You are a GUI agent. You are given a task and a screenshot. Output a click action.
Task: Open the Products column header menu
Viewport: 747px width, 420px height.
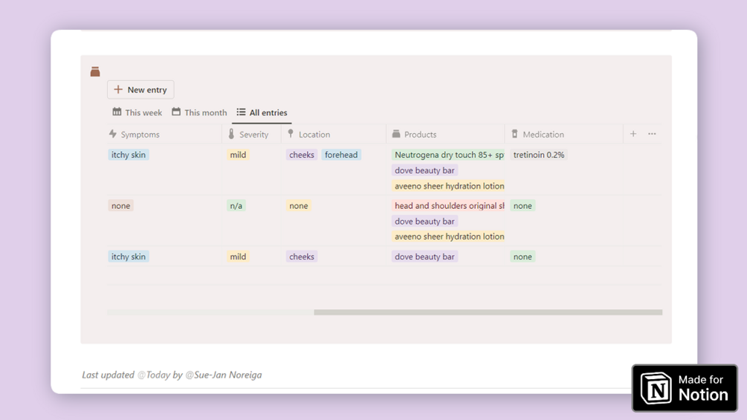pyautogui.click(x=420, y=135)
